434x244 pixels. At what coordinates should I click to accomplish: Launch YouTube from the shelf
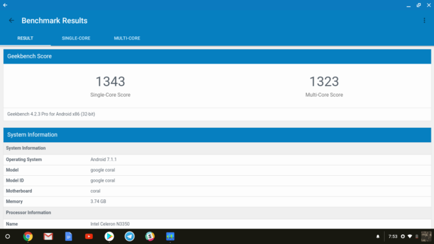(x=89, y=236)
